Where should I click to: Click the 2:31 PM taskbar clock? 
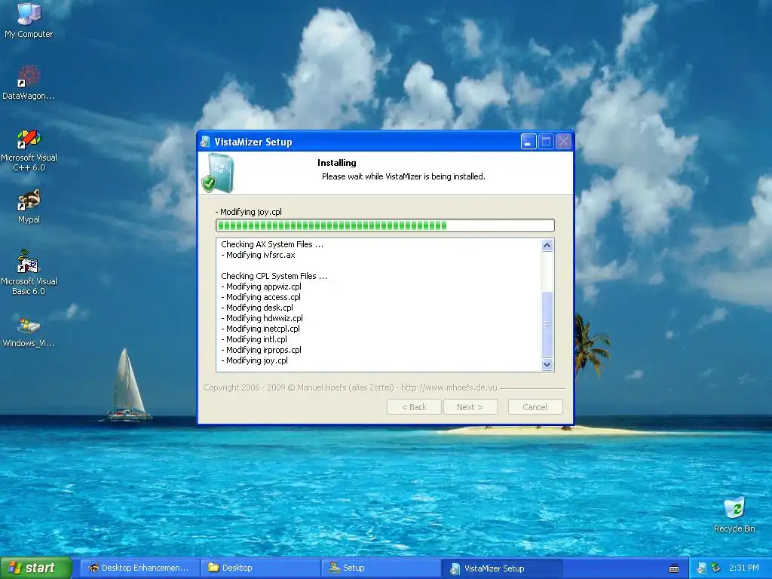pyautogui.click(x=744, y=568)
